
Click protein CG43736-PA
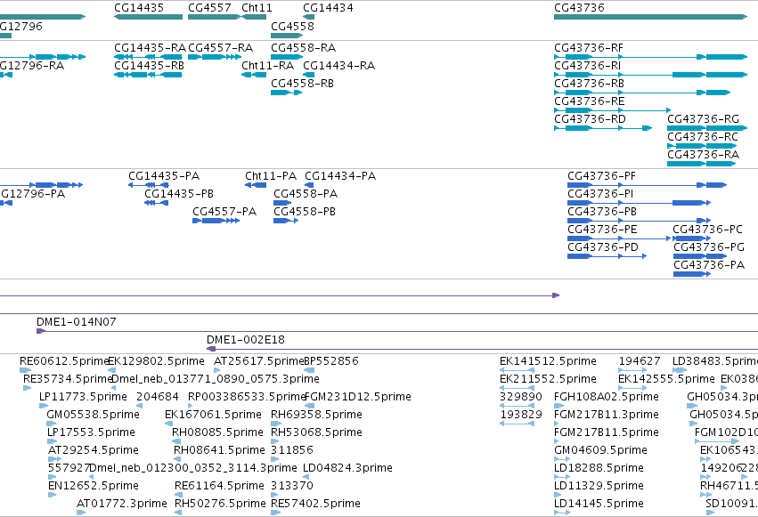(x=709, y=265)
